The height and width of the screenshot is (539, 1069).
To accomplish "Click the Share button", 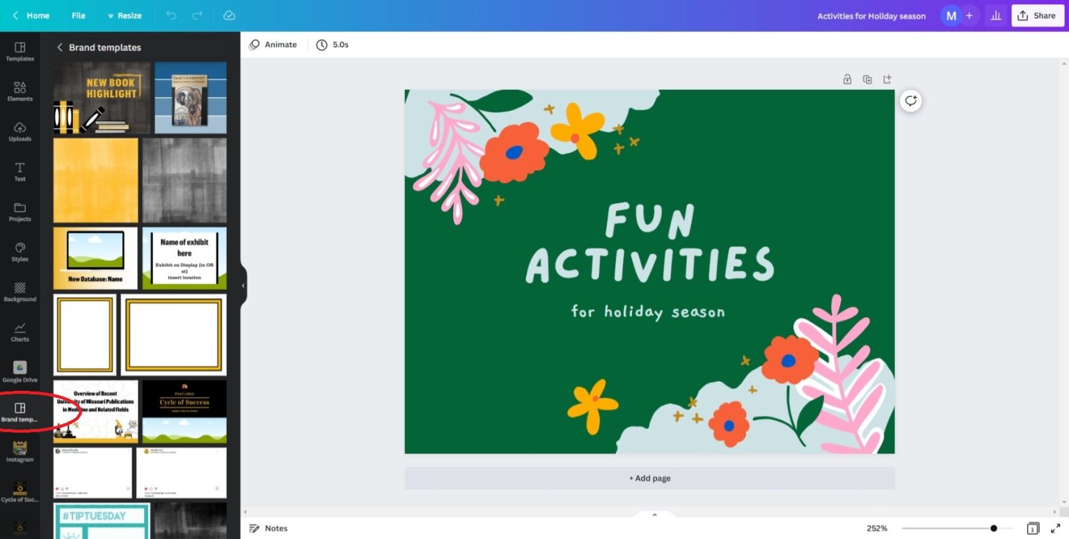I will click(1037, 15).
